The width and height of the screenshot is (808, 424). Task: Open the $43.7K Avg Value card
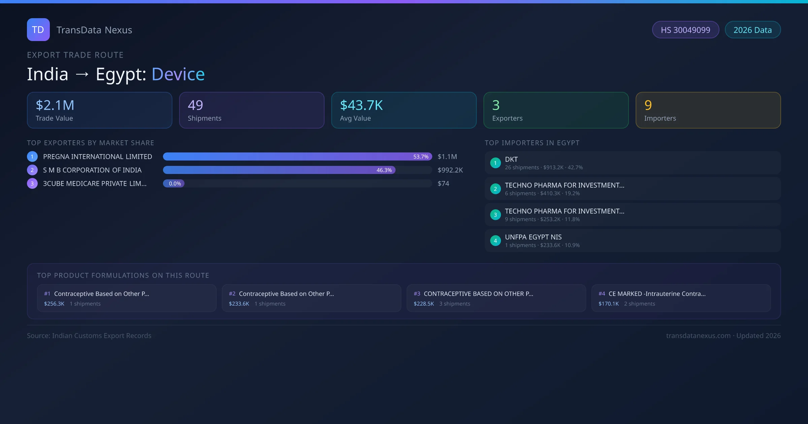404,110
